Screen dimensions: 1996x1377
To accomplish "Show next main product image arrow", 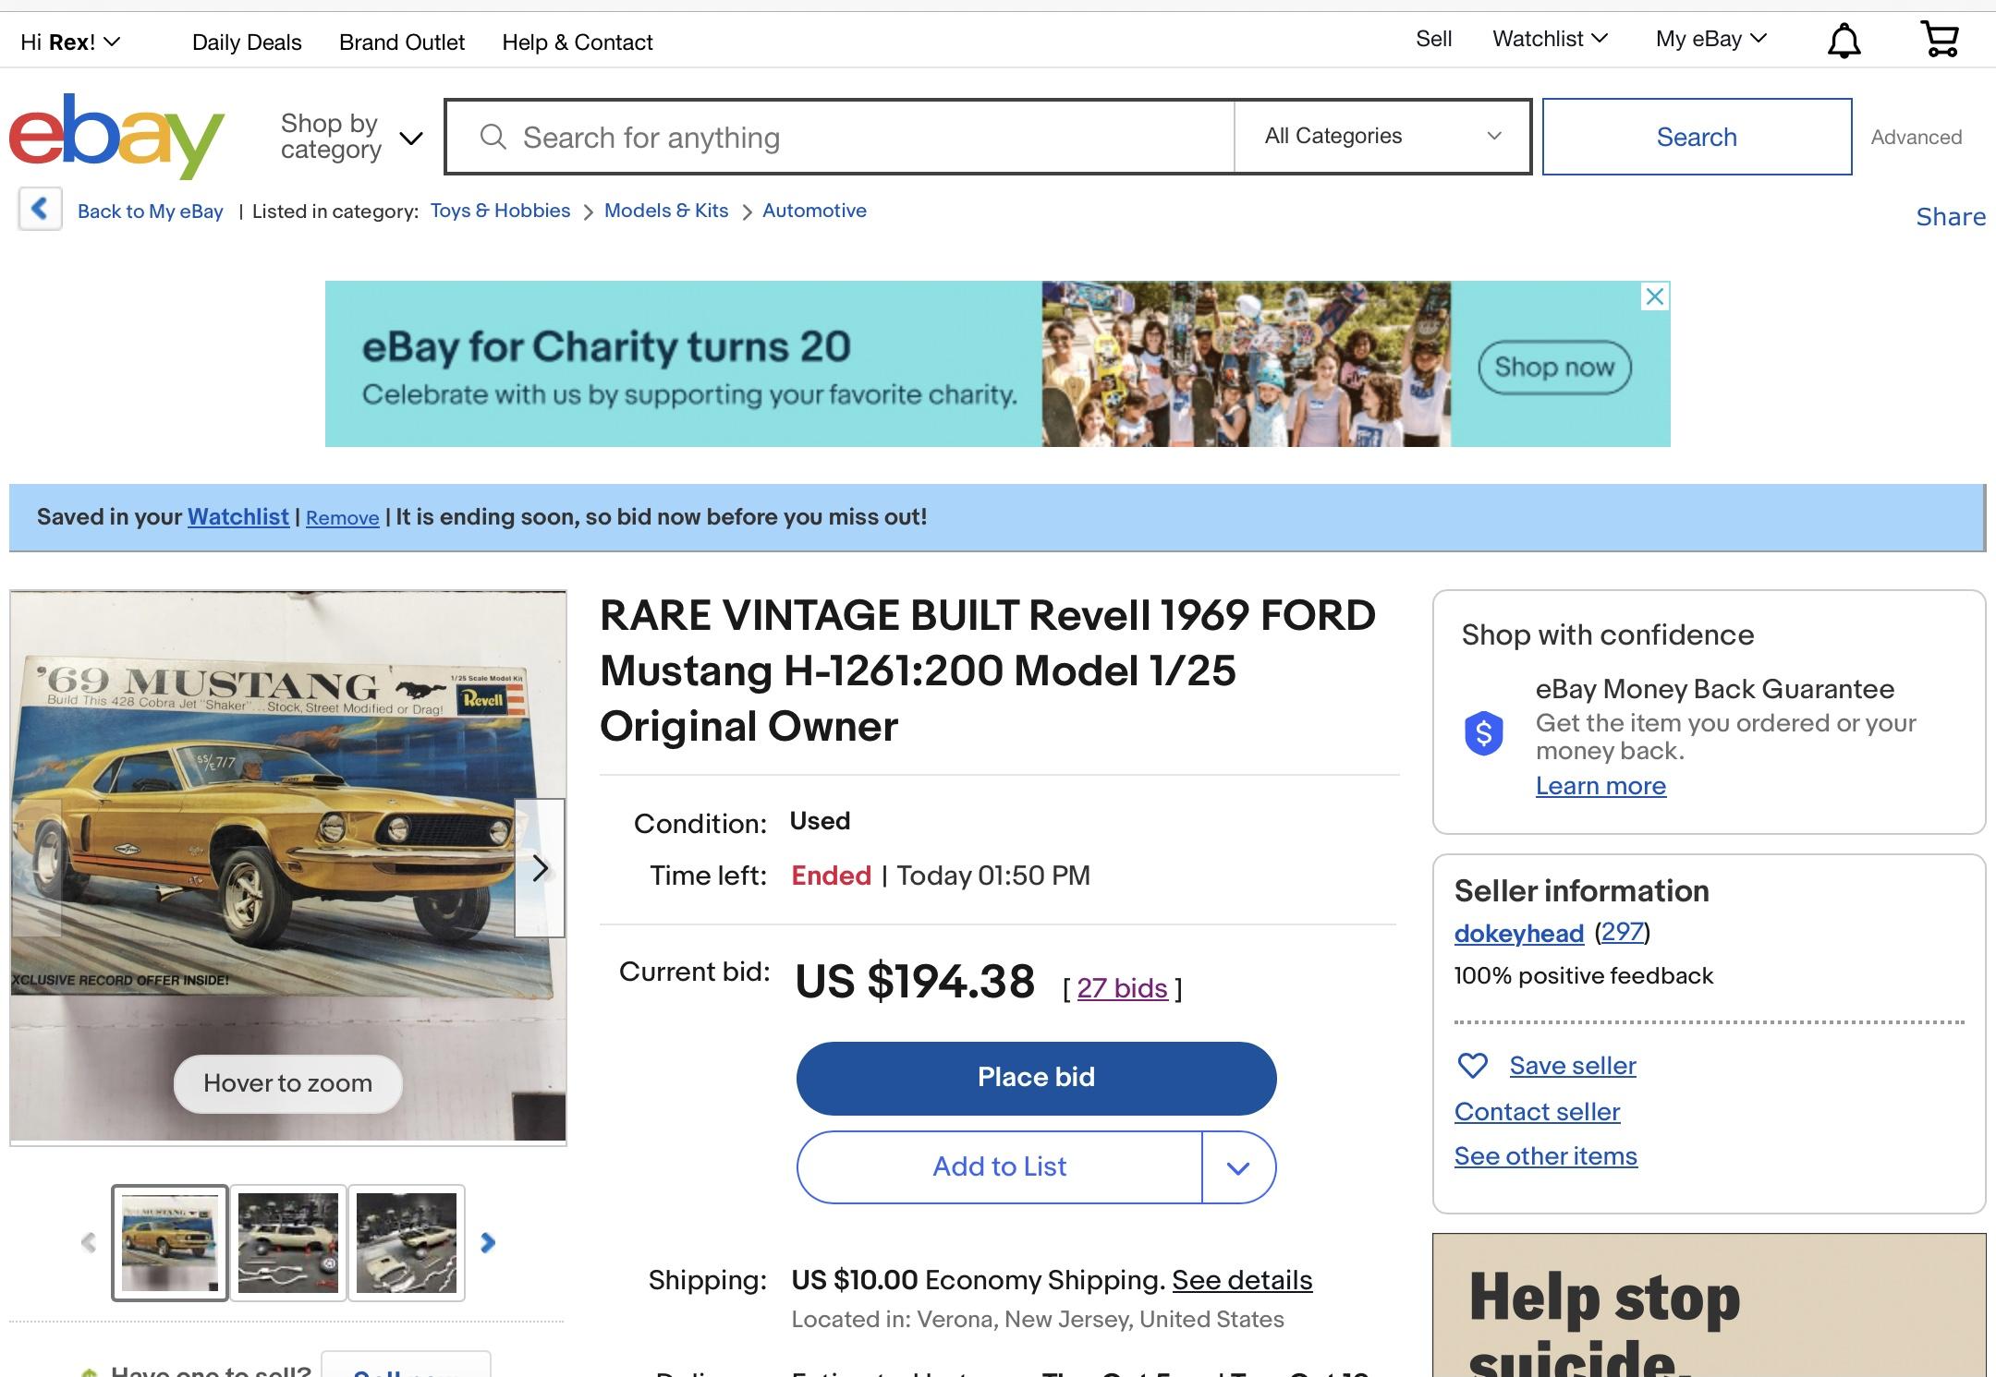I will [x=540, y=868].
